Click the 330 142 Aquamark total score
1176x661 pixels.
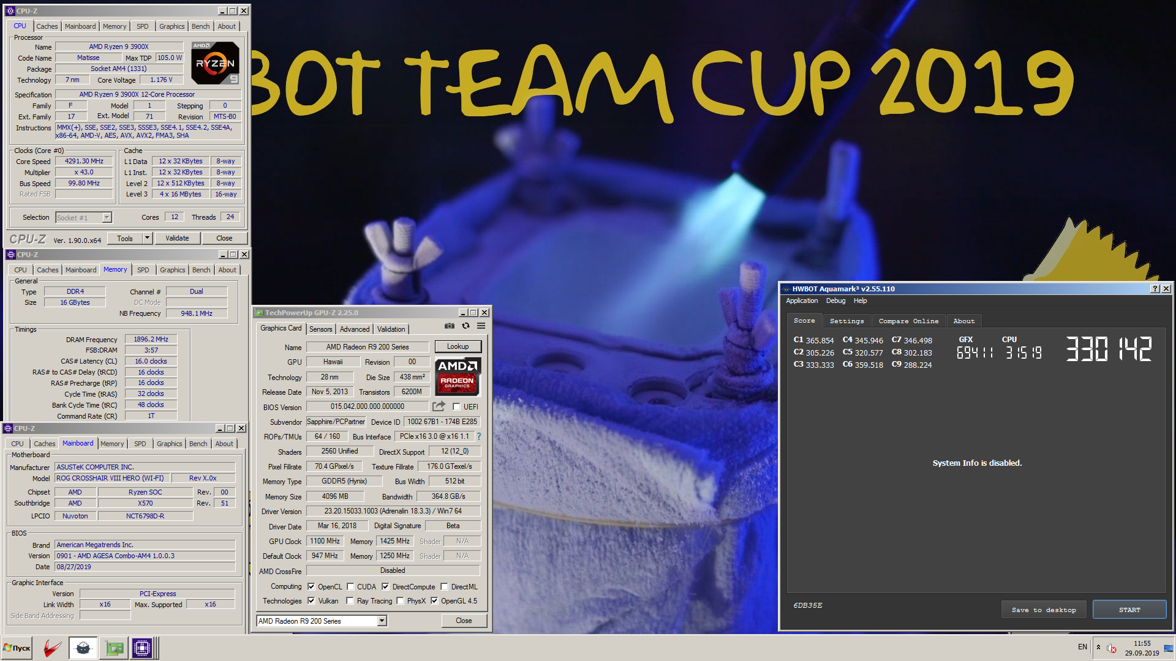click(1109, 349)
